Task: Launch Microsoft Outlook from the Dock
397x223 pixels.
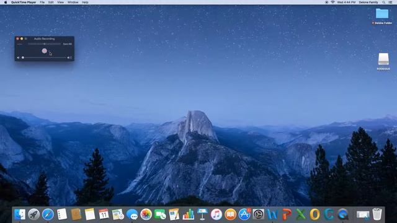Action: (x=314, y=214)
